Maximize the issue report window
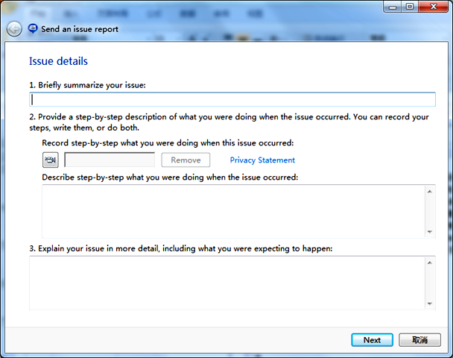This screenshot has width=453, height=358. tap(409, 7)
